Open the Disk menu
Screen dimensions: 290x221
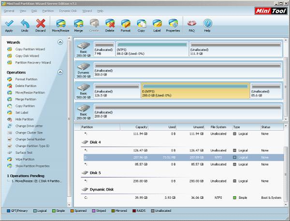pos(34,11)
